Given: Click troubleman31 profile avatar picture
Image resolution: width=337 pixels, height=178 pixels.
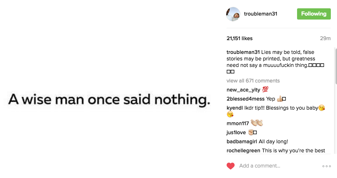Looking at the screenshot, I should pos(233,14).
